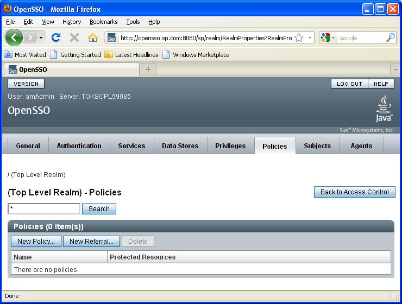Switch to the Agents tab
The width and height of the screenshot is (402, 304).
(361, 145)
